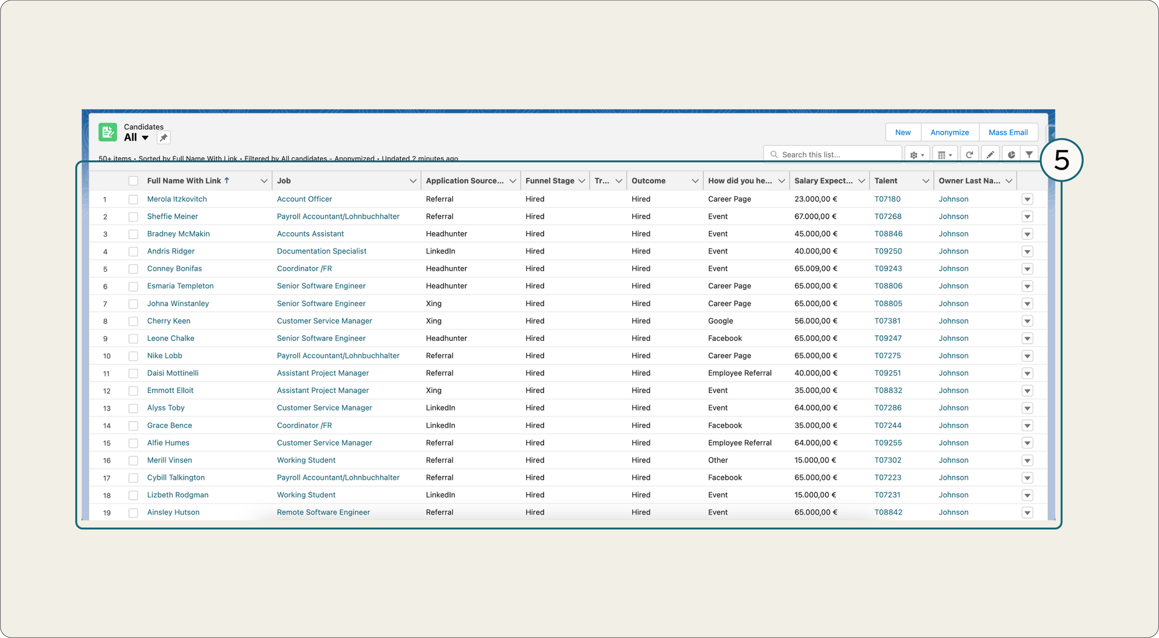The width and height of the screenshot is (1159, 638).
Task: Open the All list view selector dropdown
Action: click(x=145, y=137)
